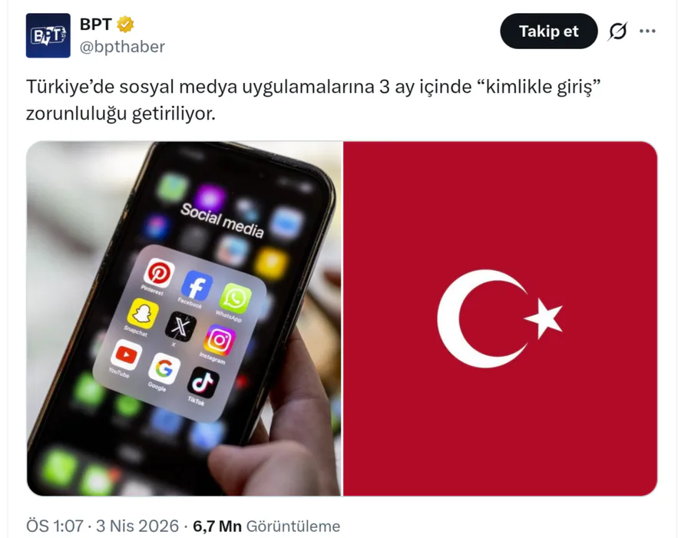The height and width of the screenshot is (538, 691).
Task: Click the BPT display name
Action: pyautogui.click(x=96, y=25)
